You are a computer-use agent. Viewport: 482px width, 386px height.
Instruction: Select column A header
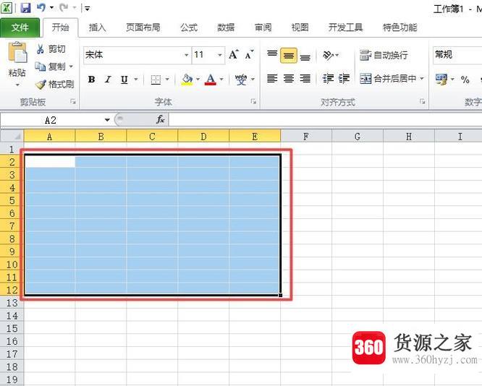click(49, 136)
